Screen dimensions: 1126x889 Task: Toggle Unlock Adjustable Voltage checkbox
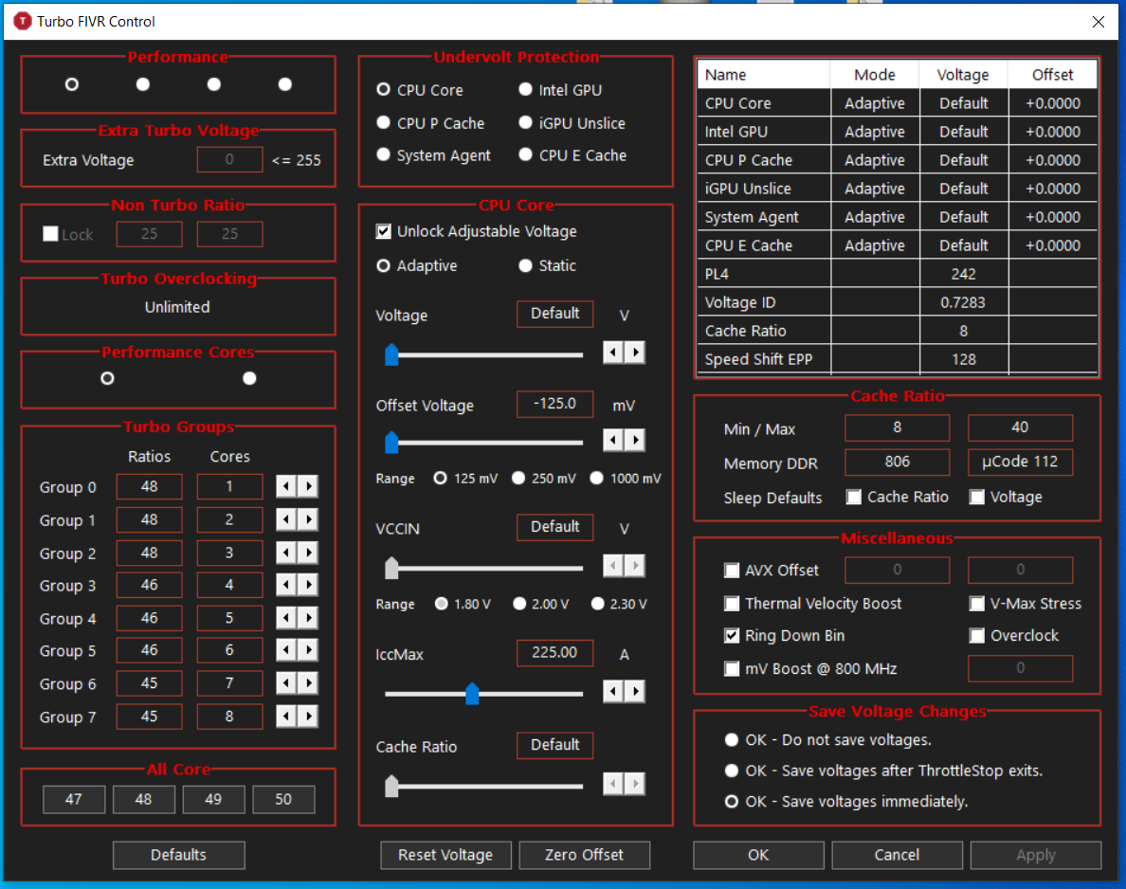click(x=384, y=231)
